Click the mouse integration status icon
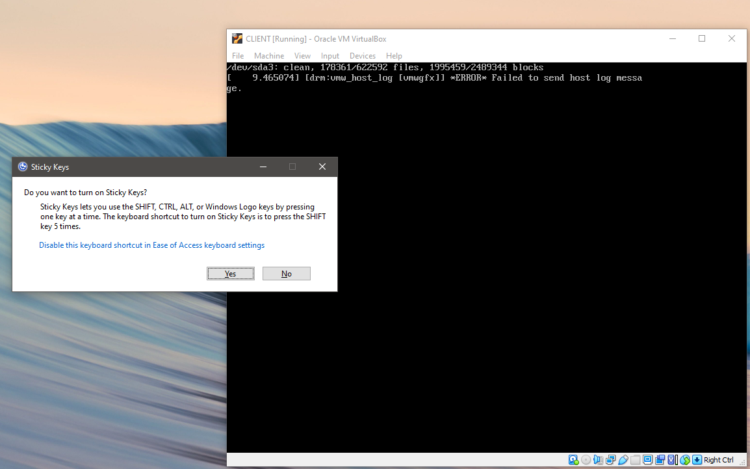 685,460
